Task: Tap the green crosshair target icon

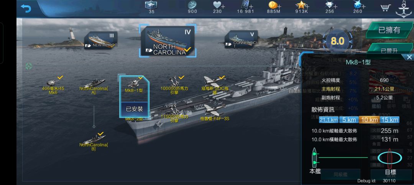Action: [x=29, y=66]
